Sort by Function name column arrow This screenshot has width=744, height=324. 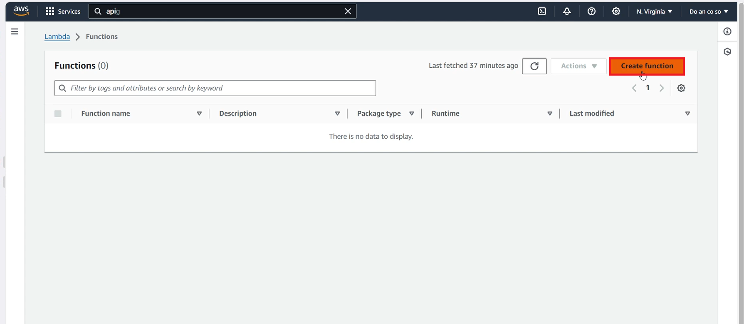(199, 113)
